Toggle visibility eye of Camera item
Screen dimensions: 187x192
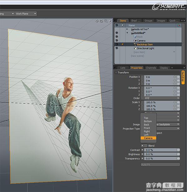click(x=117, y=40)
